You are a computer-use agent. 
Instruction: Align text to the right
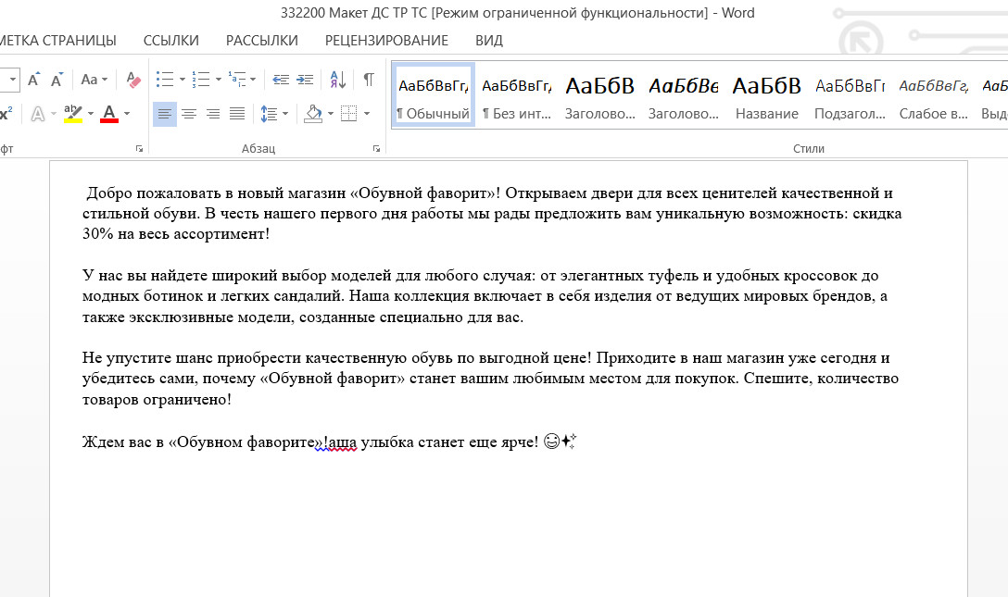[x=213, y=114]
